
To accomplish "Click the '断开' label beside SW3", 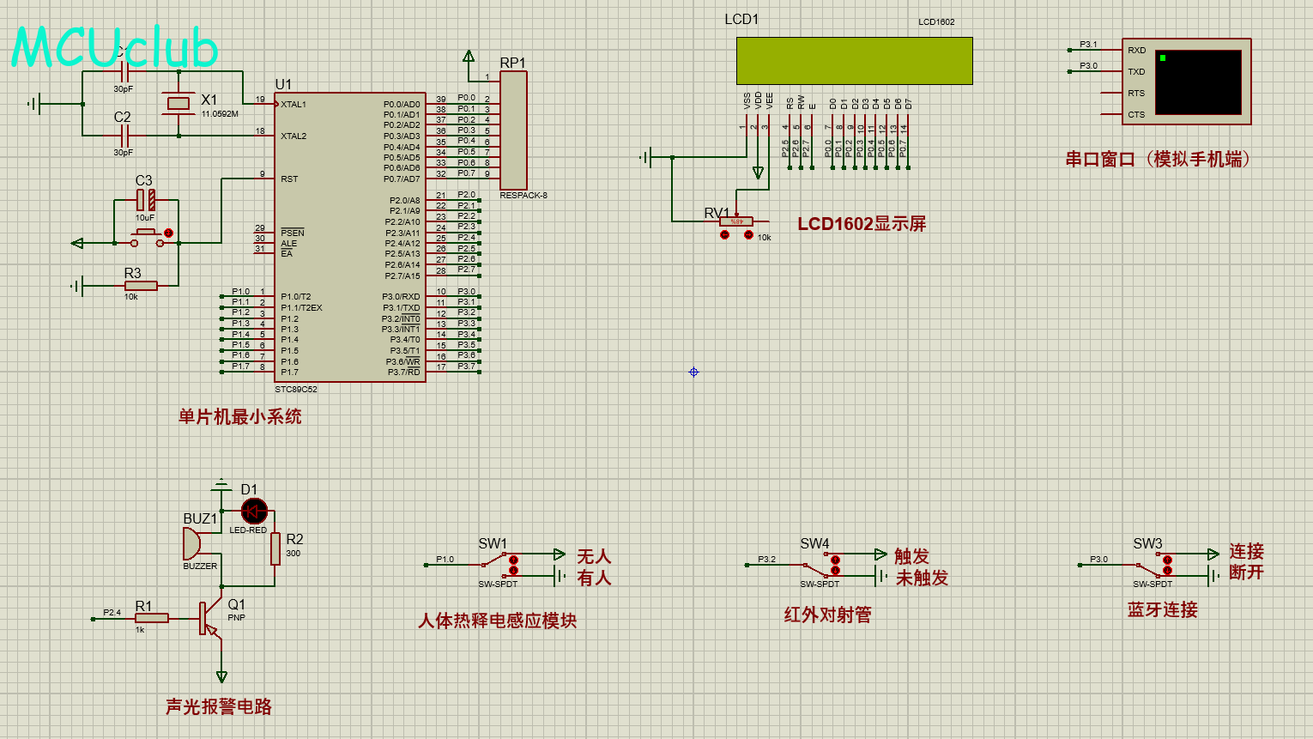I will click(x=1246, y=572).
